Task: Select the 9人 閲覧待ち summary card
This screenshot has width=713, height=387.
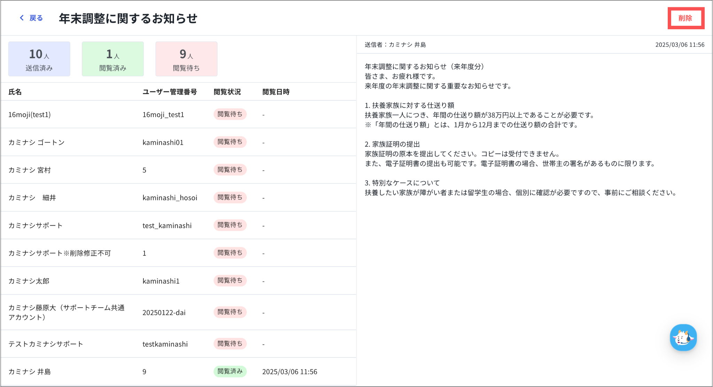Action: pyautogui.click(x=186, y=59)
